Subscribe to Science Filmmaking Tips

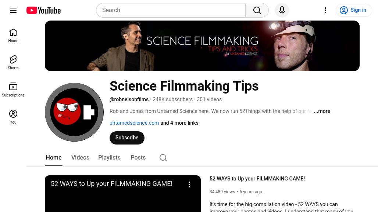126,138
